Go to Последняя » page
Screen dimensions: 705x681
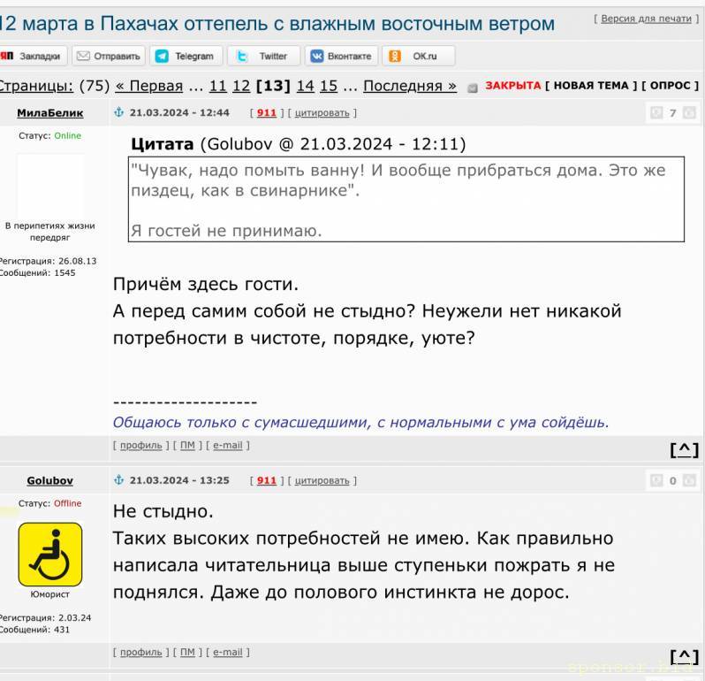tap(410, 86)
